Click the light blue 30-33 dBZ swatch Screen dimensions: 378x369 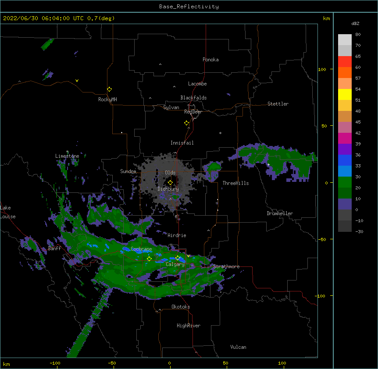(345, 171)
